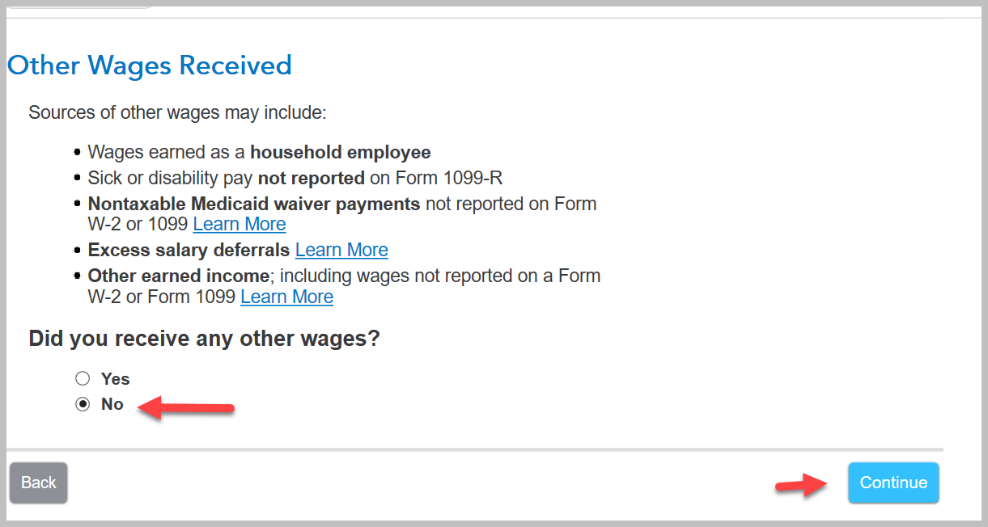Select the Yes radio button
This screenshot has width=988, height=527.
[83, 378]
